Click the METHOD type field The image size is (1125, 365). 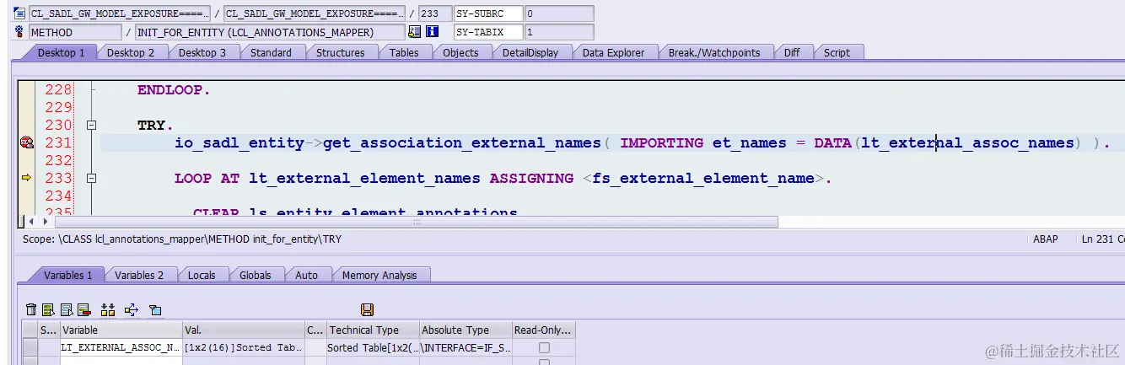(75, 32)
